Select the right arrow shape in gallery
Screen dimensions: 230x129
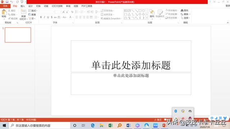(x=140, y=14)
